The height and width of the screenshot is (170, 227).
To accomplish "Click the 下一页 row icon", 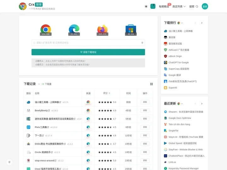I will [x=28, y=136].
